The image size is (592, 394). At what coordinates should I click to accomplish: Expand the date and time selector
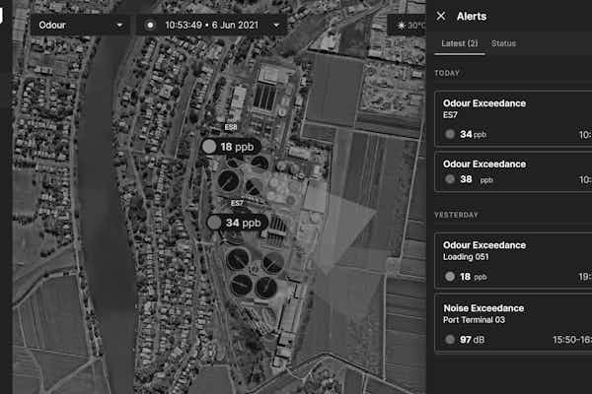(275, 24)
